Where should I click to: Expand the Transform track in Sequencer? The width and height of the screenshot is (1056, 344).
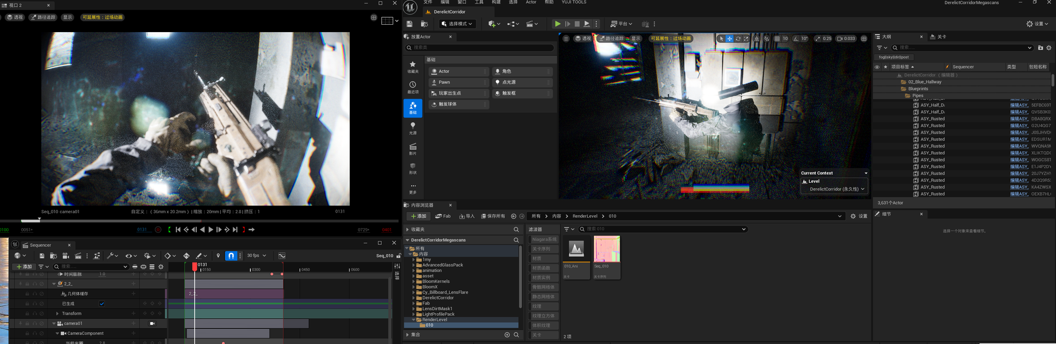[57, 314]
